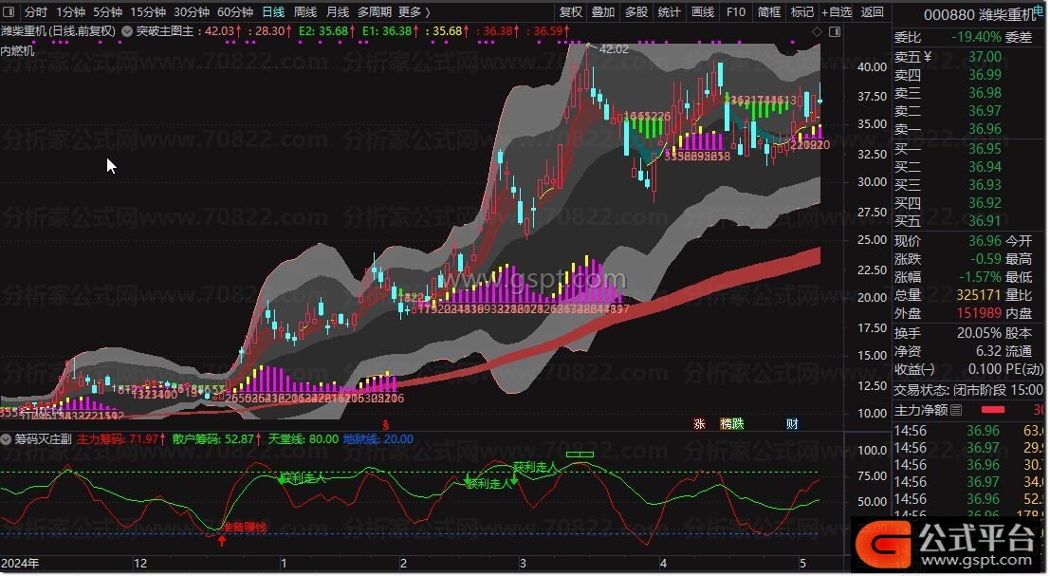Open the 筹码灭庄 sub-indicator dropdown arrow
Screen dimensions: 1050x576
[7, 439]
